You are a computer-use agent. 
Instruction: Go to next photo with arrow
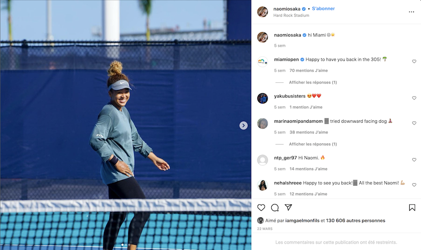[x=244, y=125]
